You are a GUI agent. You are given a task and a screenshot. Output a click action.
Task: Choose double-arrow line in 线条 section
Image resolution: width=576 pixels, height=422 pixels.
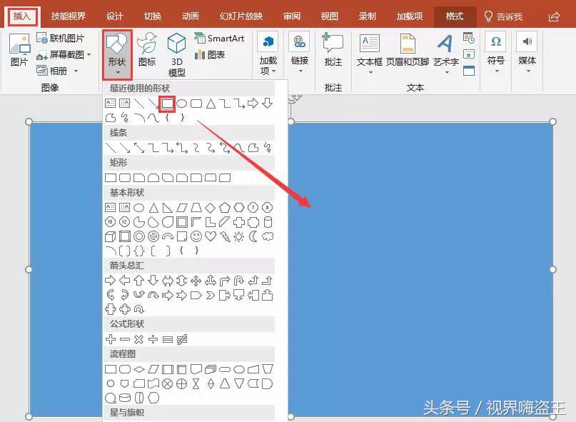point(139,148)
